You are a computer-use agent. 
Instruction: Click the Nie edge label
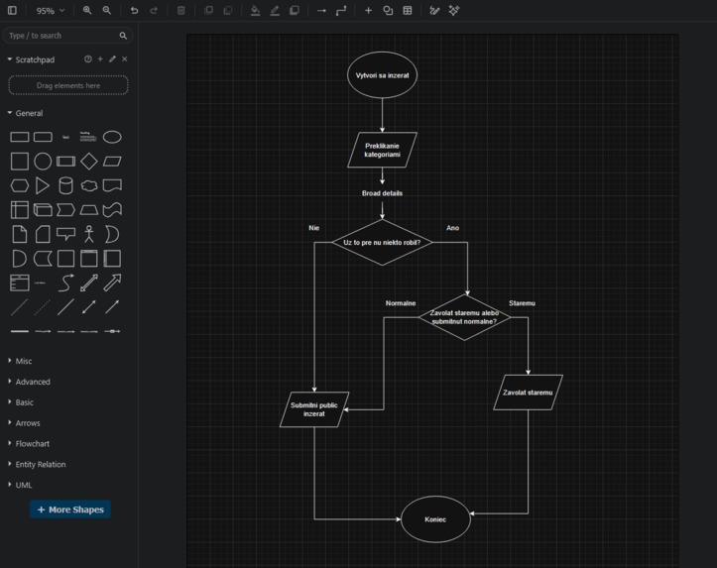point(313,228)
